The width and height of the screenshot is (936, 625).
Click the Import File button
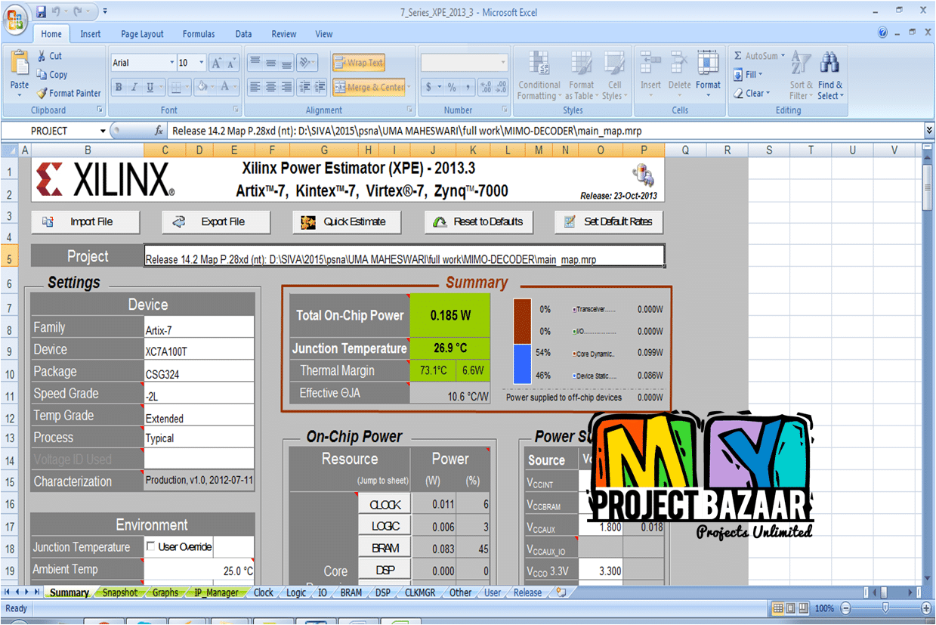pos(85,221)
